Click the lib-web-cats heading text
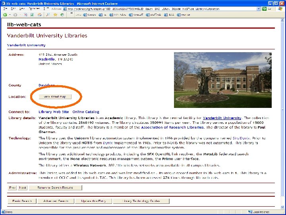This screenshot has height=215, width=286. point(24,25)
